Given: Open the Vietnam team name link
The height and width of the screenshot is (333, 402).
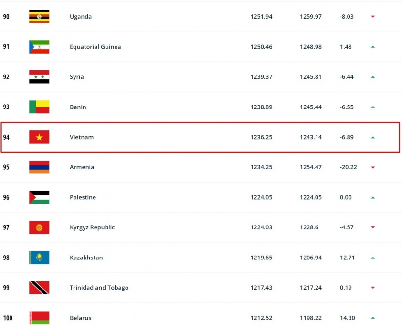Looking at the screenshot, I should 82,137.
